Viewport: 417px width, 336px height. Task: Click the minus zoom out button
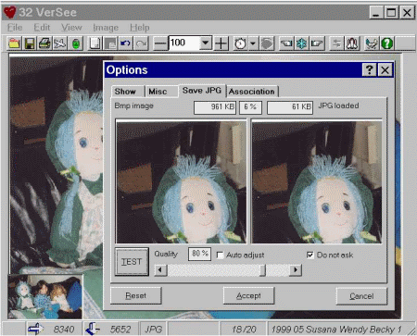(x=160, y=44)
